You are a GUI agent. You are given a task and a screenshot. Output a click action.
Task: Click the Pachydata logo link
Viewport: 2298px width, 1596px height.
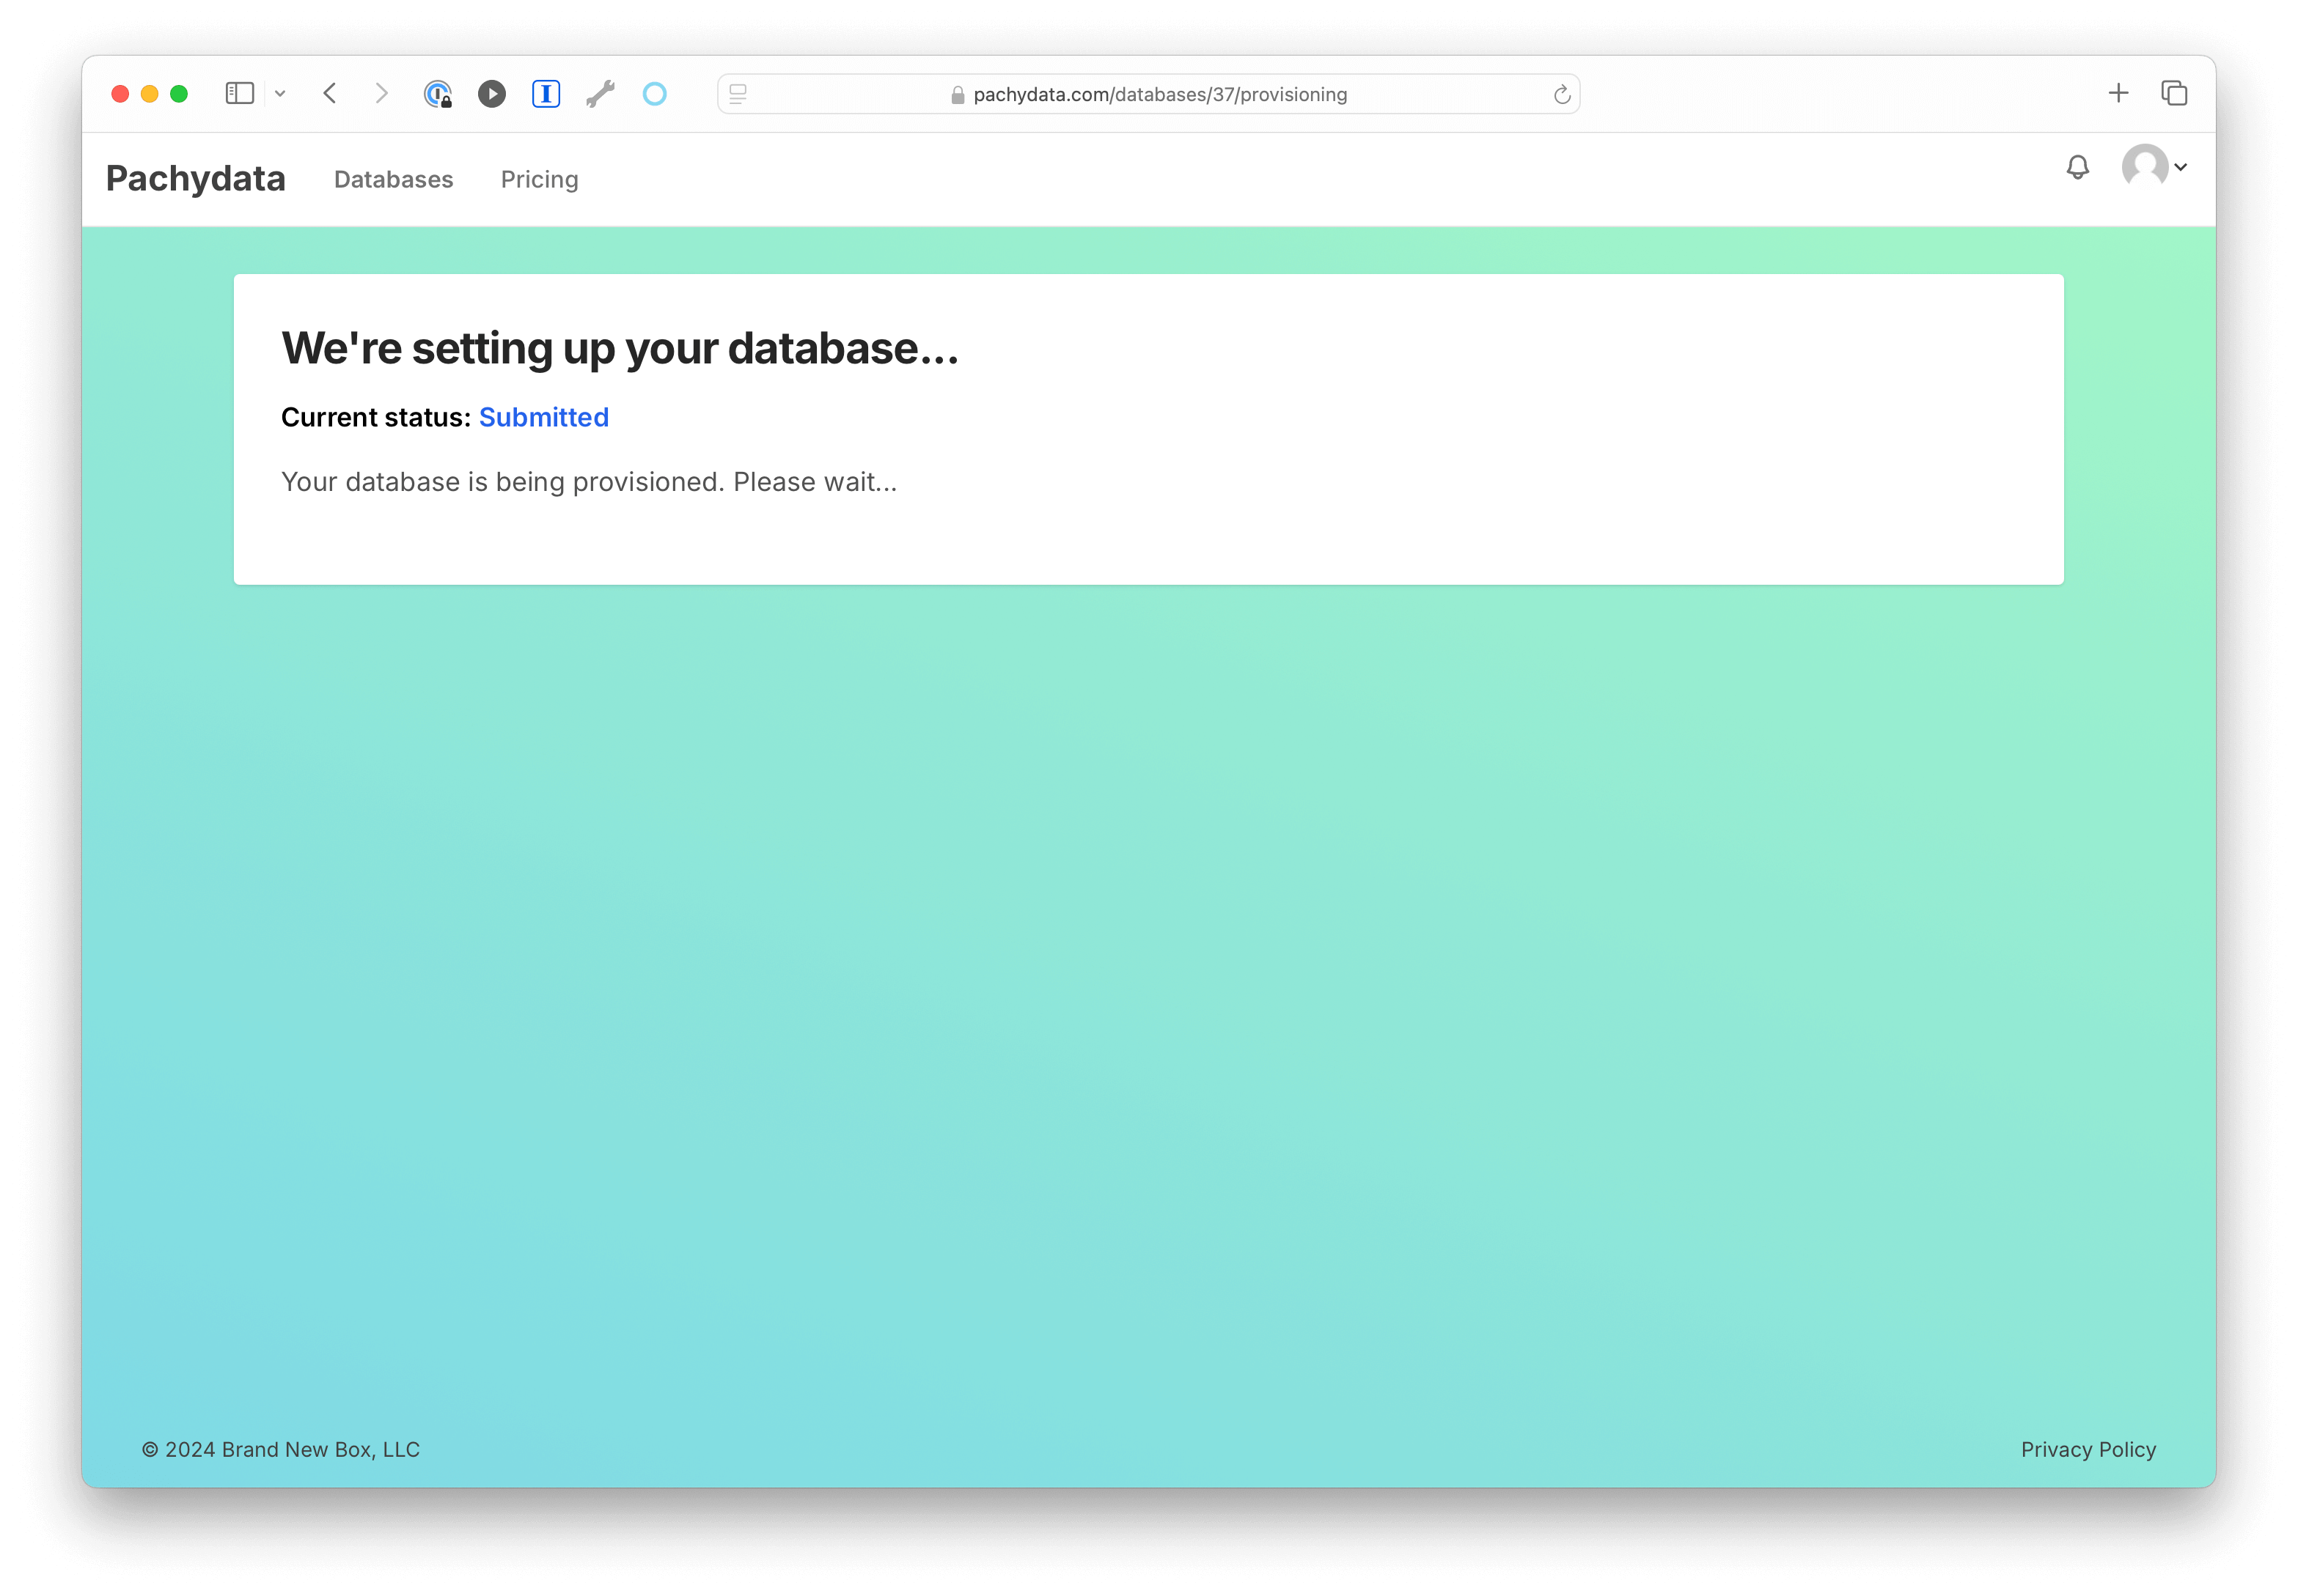pos(196,179)
